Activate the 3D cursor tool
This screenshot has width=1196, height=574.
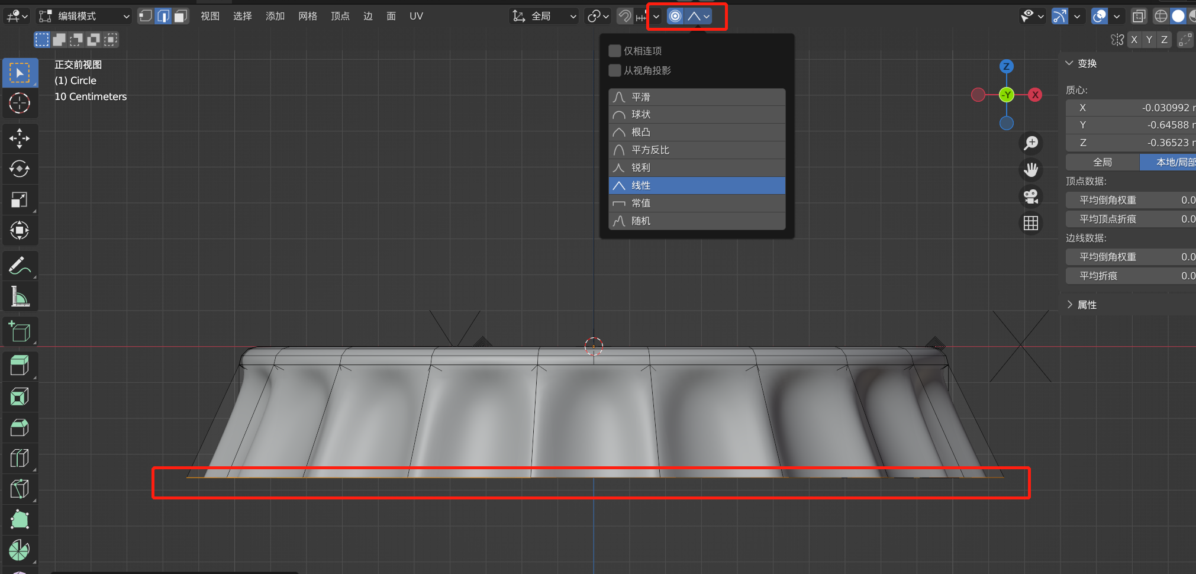[x=20, y=103]
